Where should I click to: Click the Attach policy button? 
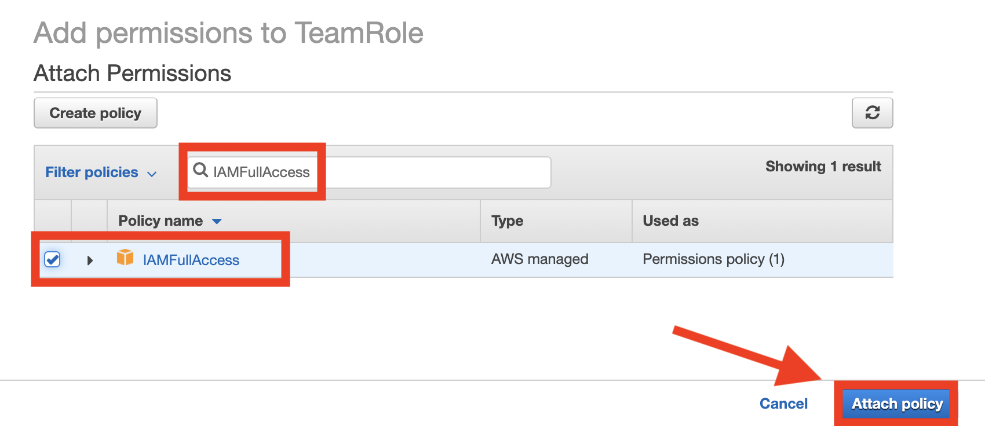pyautogui.click(x=897, y=403)
